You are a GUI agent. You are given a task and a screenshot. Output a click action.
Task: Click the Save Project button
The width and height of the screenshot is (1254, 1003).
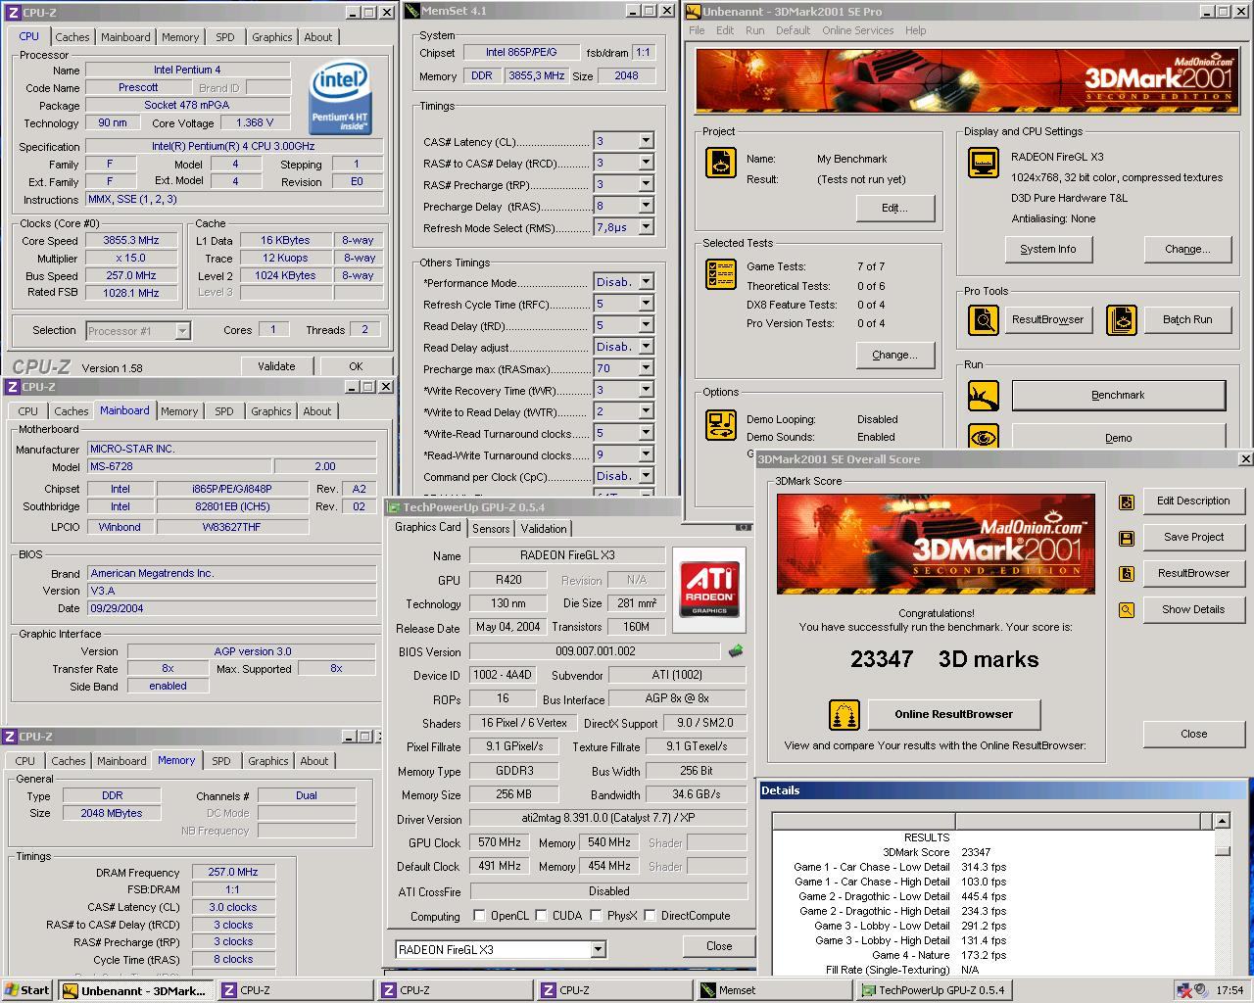pyautogui.click(x=1193, y=537)
